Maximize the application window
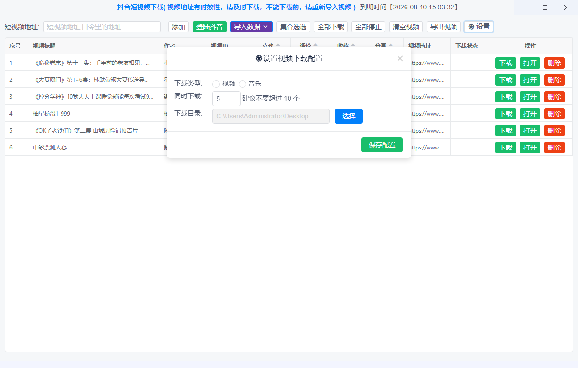This screenshot has height=368, width=578. click(545, 8)
